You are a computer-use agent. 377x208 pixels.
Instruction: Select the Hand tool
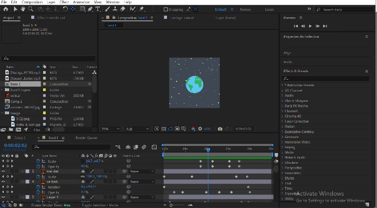[23, 9]
